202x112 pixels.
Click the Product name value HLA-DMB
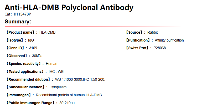click(47, 32)
